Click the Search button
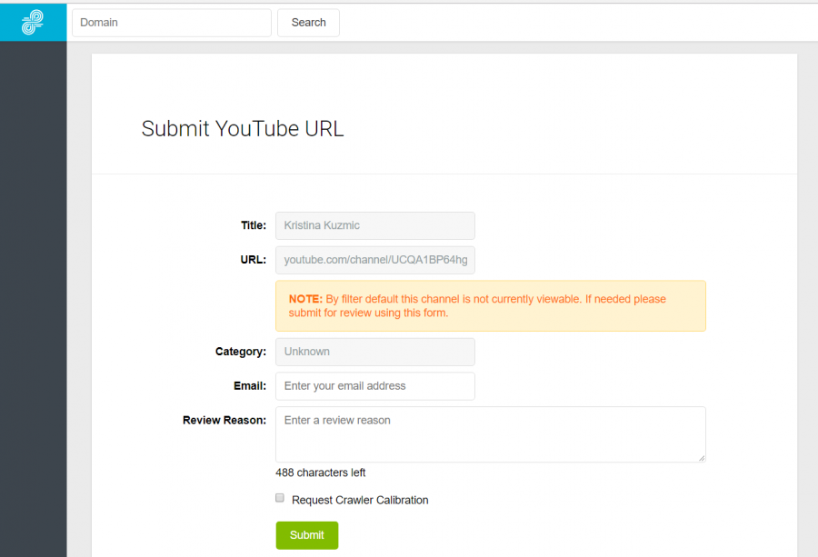This screenshot has width=818, height=557. point(308,23)
